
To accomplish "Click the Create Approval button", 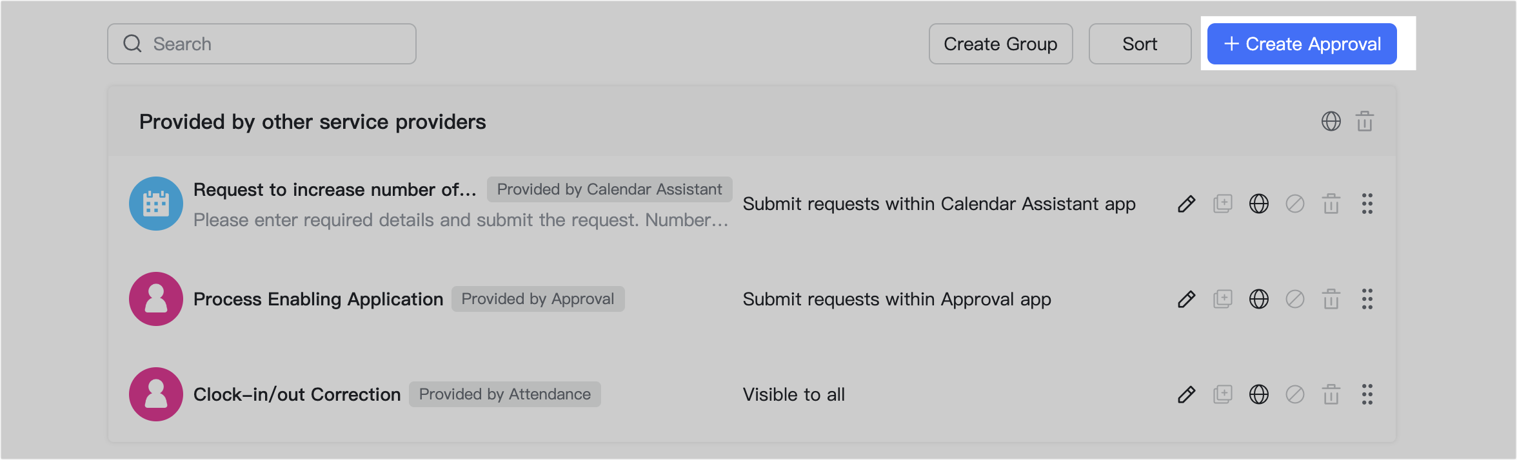I will coord(1302,43).
